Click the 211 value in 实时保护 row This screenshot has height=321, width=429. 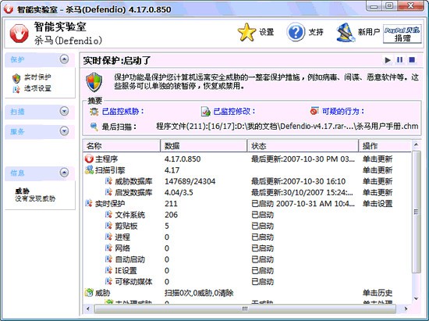click(171, 204)
